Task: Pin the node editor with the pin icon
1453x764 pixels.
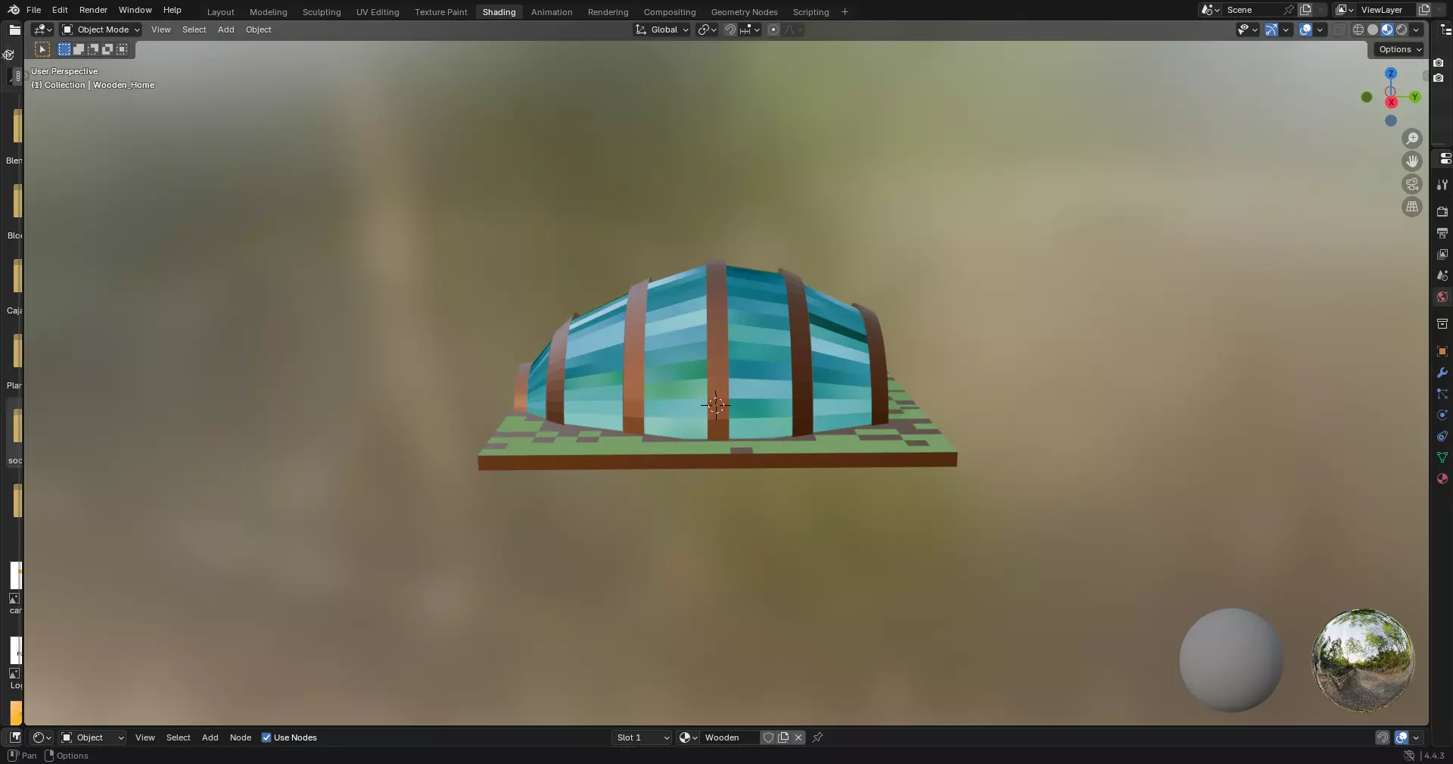Action: (x=817, y=737)
